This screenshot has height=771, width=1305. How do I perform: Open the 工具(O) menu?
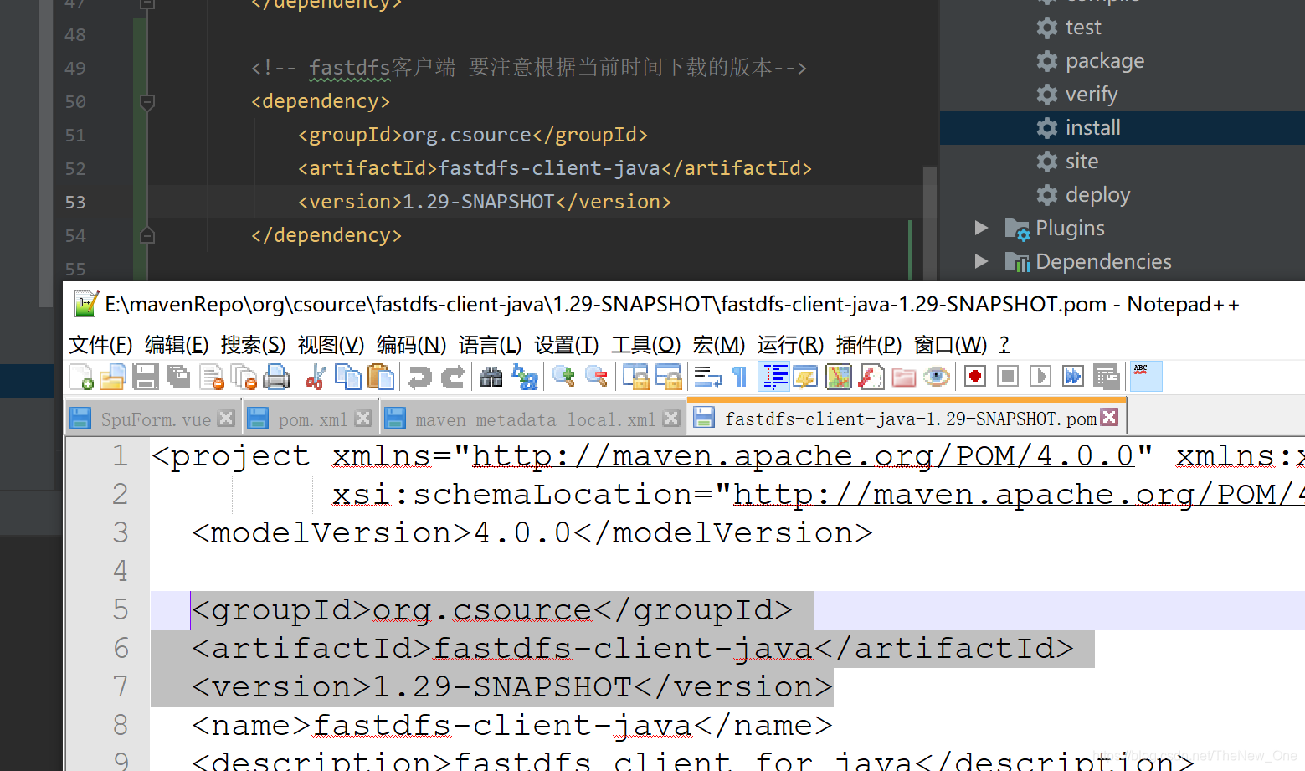pyautogui.click(x=646, y=345)
